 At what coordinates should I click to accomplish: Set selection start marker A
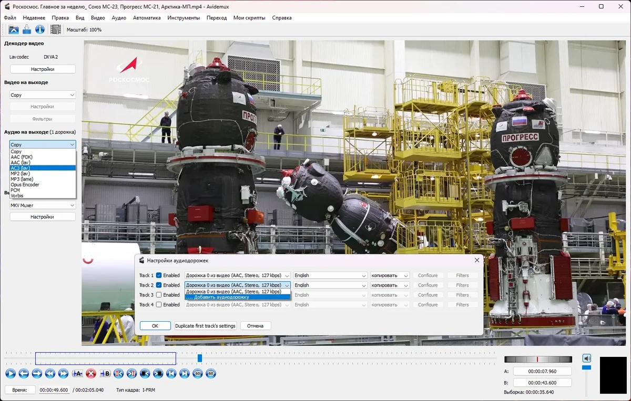click(x=77, y=374)
